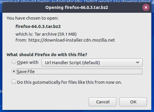154x112 pixels.
Task: Click the chevron arrow of application dropdown
Action: (138, 62)
